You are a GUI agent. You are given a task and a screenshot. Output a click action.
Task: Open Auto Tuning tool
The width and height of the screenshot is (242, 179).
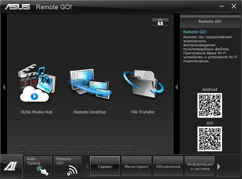pos(38,166)
